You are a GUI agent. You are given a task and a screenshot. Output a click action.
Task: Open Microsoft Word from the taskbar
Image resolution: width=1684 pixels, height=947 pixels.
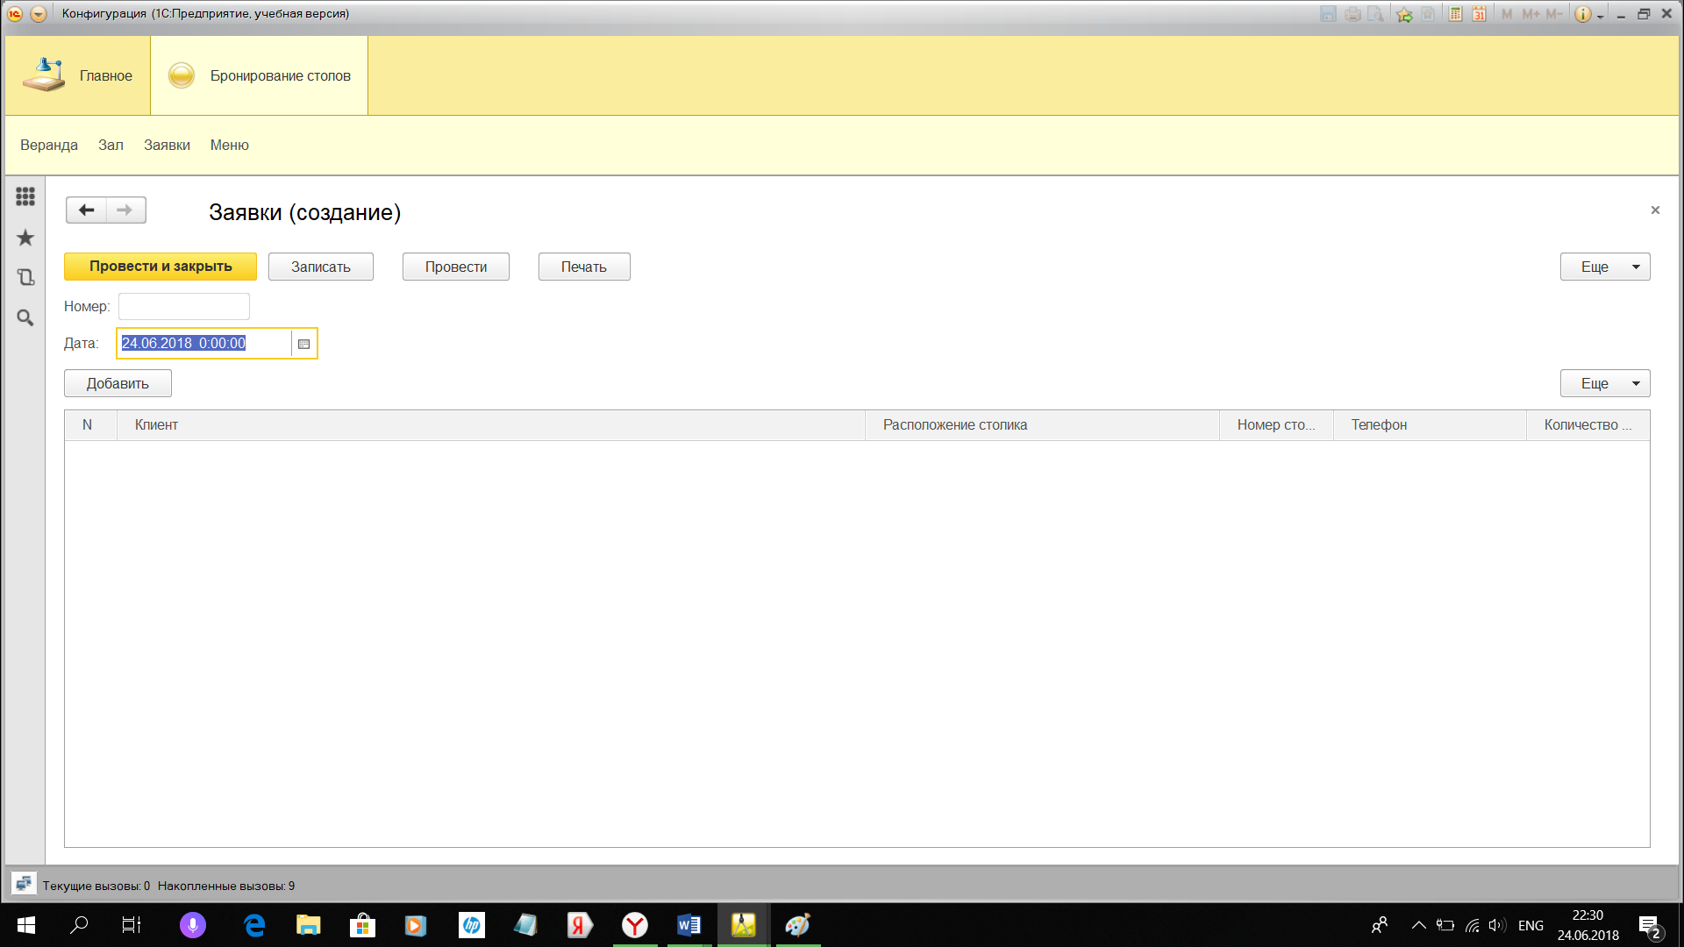pyautogui.click(x=689, y=925)
